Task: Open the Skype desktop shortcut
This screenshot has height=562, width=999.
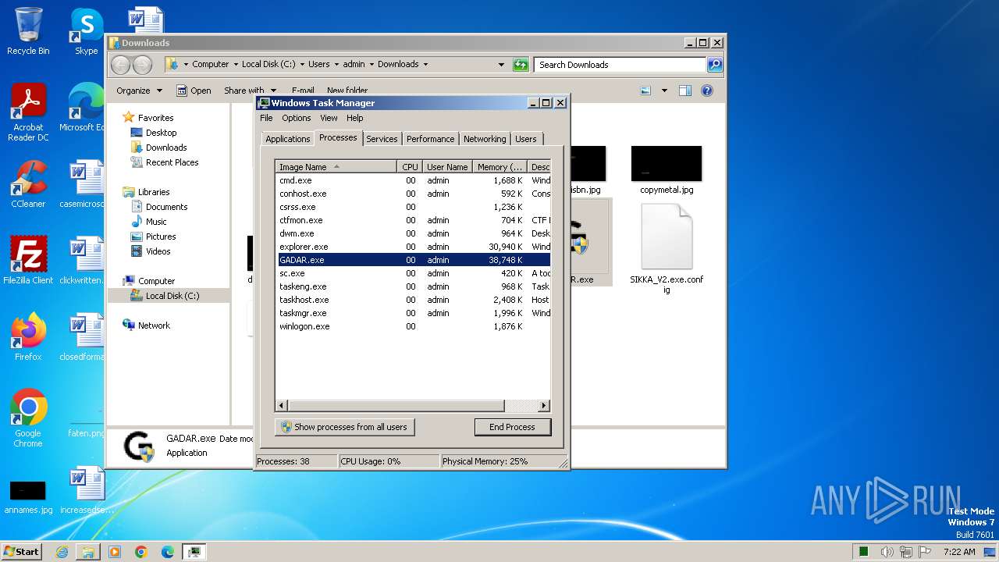Action: click(x=86, y=31)
